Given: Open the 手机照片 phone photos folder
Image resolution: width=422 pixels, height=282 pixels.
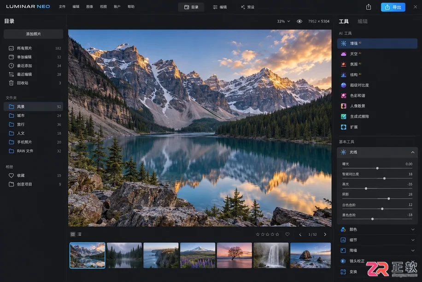Looking at the screenshot, I should tap(33, 142).
